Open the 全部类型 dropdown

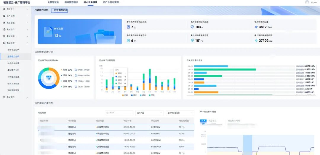pos(149,113)
